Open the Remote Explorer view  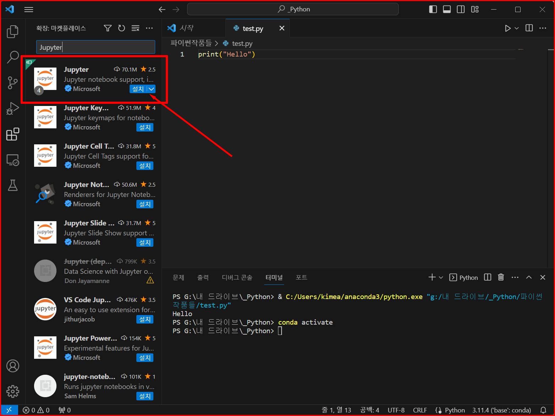coord(13,160)
